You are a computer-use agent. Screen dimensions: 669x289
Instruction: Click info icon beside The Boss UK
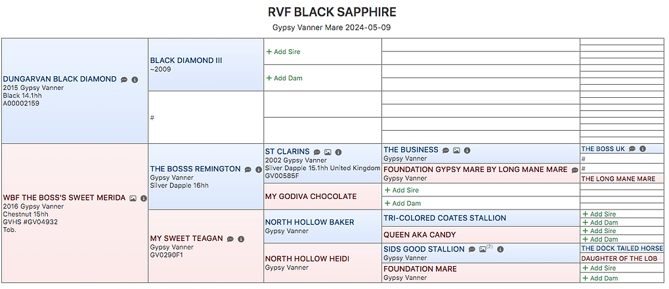pyautogui.click(x=643, y=149)
